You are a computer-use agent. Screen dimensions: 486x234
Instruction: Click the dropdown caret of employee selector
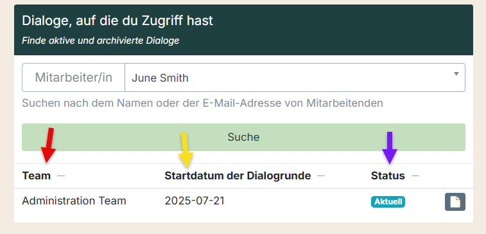[x=456, y=74]
